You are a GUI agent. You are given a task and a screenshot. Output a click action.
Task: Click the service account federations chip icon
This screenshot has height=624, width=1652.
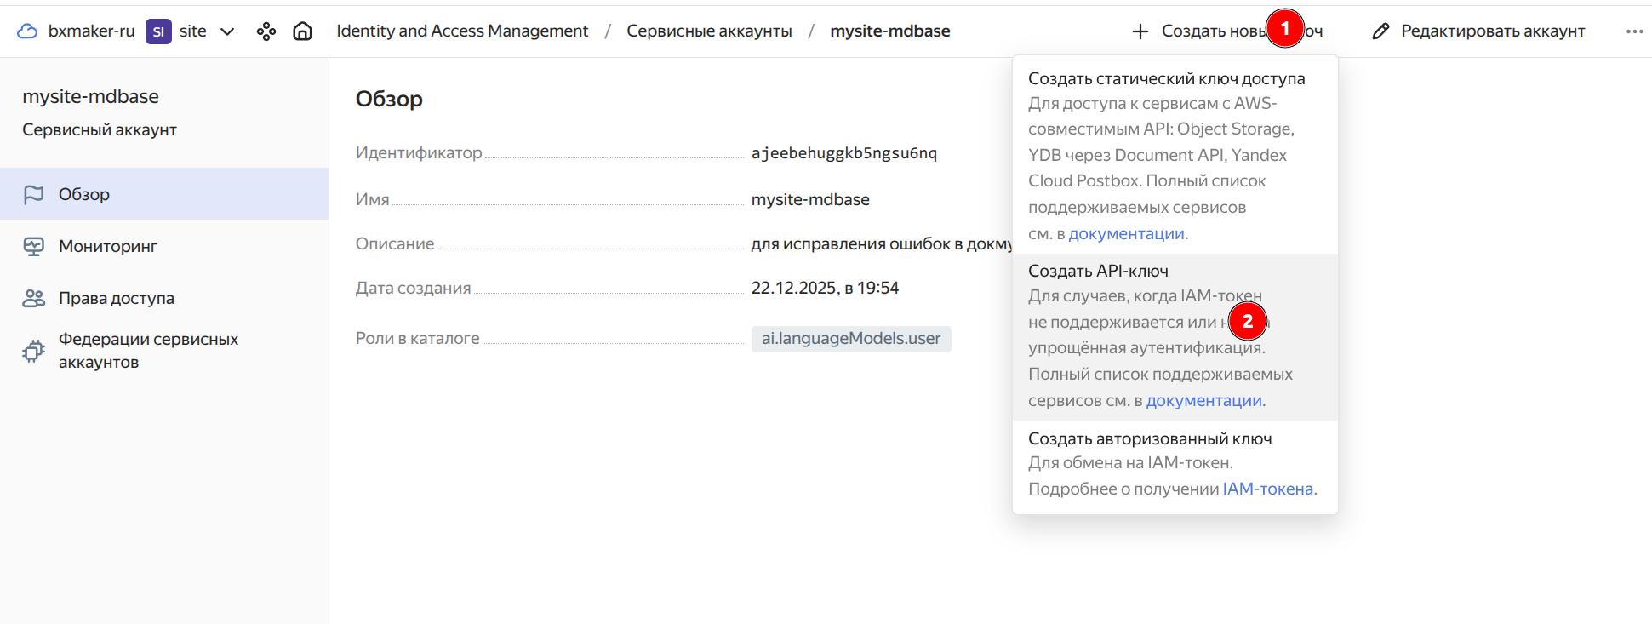coord(34,351)
